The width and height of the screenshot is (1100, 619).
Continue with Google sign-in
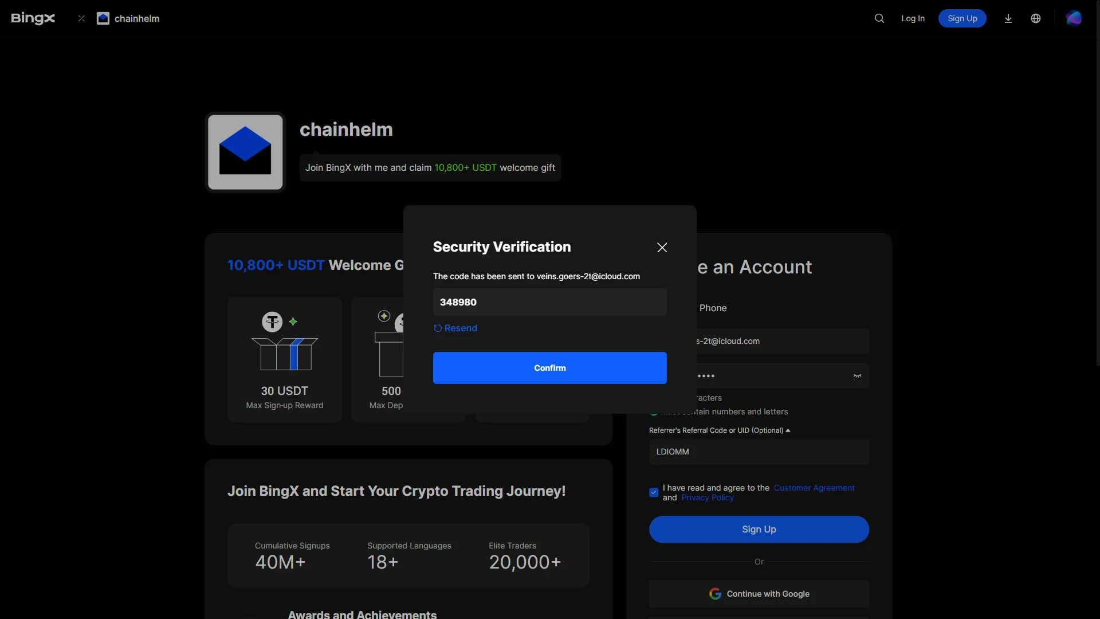(x=759, y=594)
